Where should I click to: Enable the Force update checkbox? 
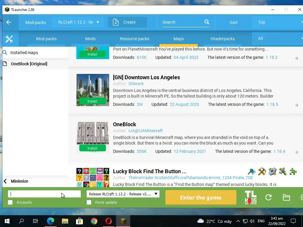point(89,202)
